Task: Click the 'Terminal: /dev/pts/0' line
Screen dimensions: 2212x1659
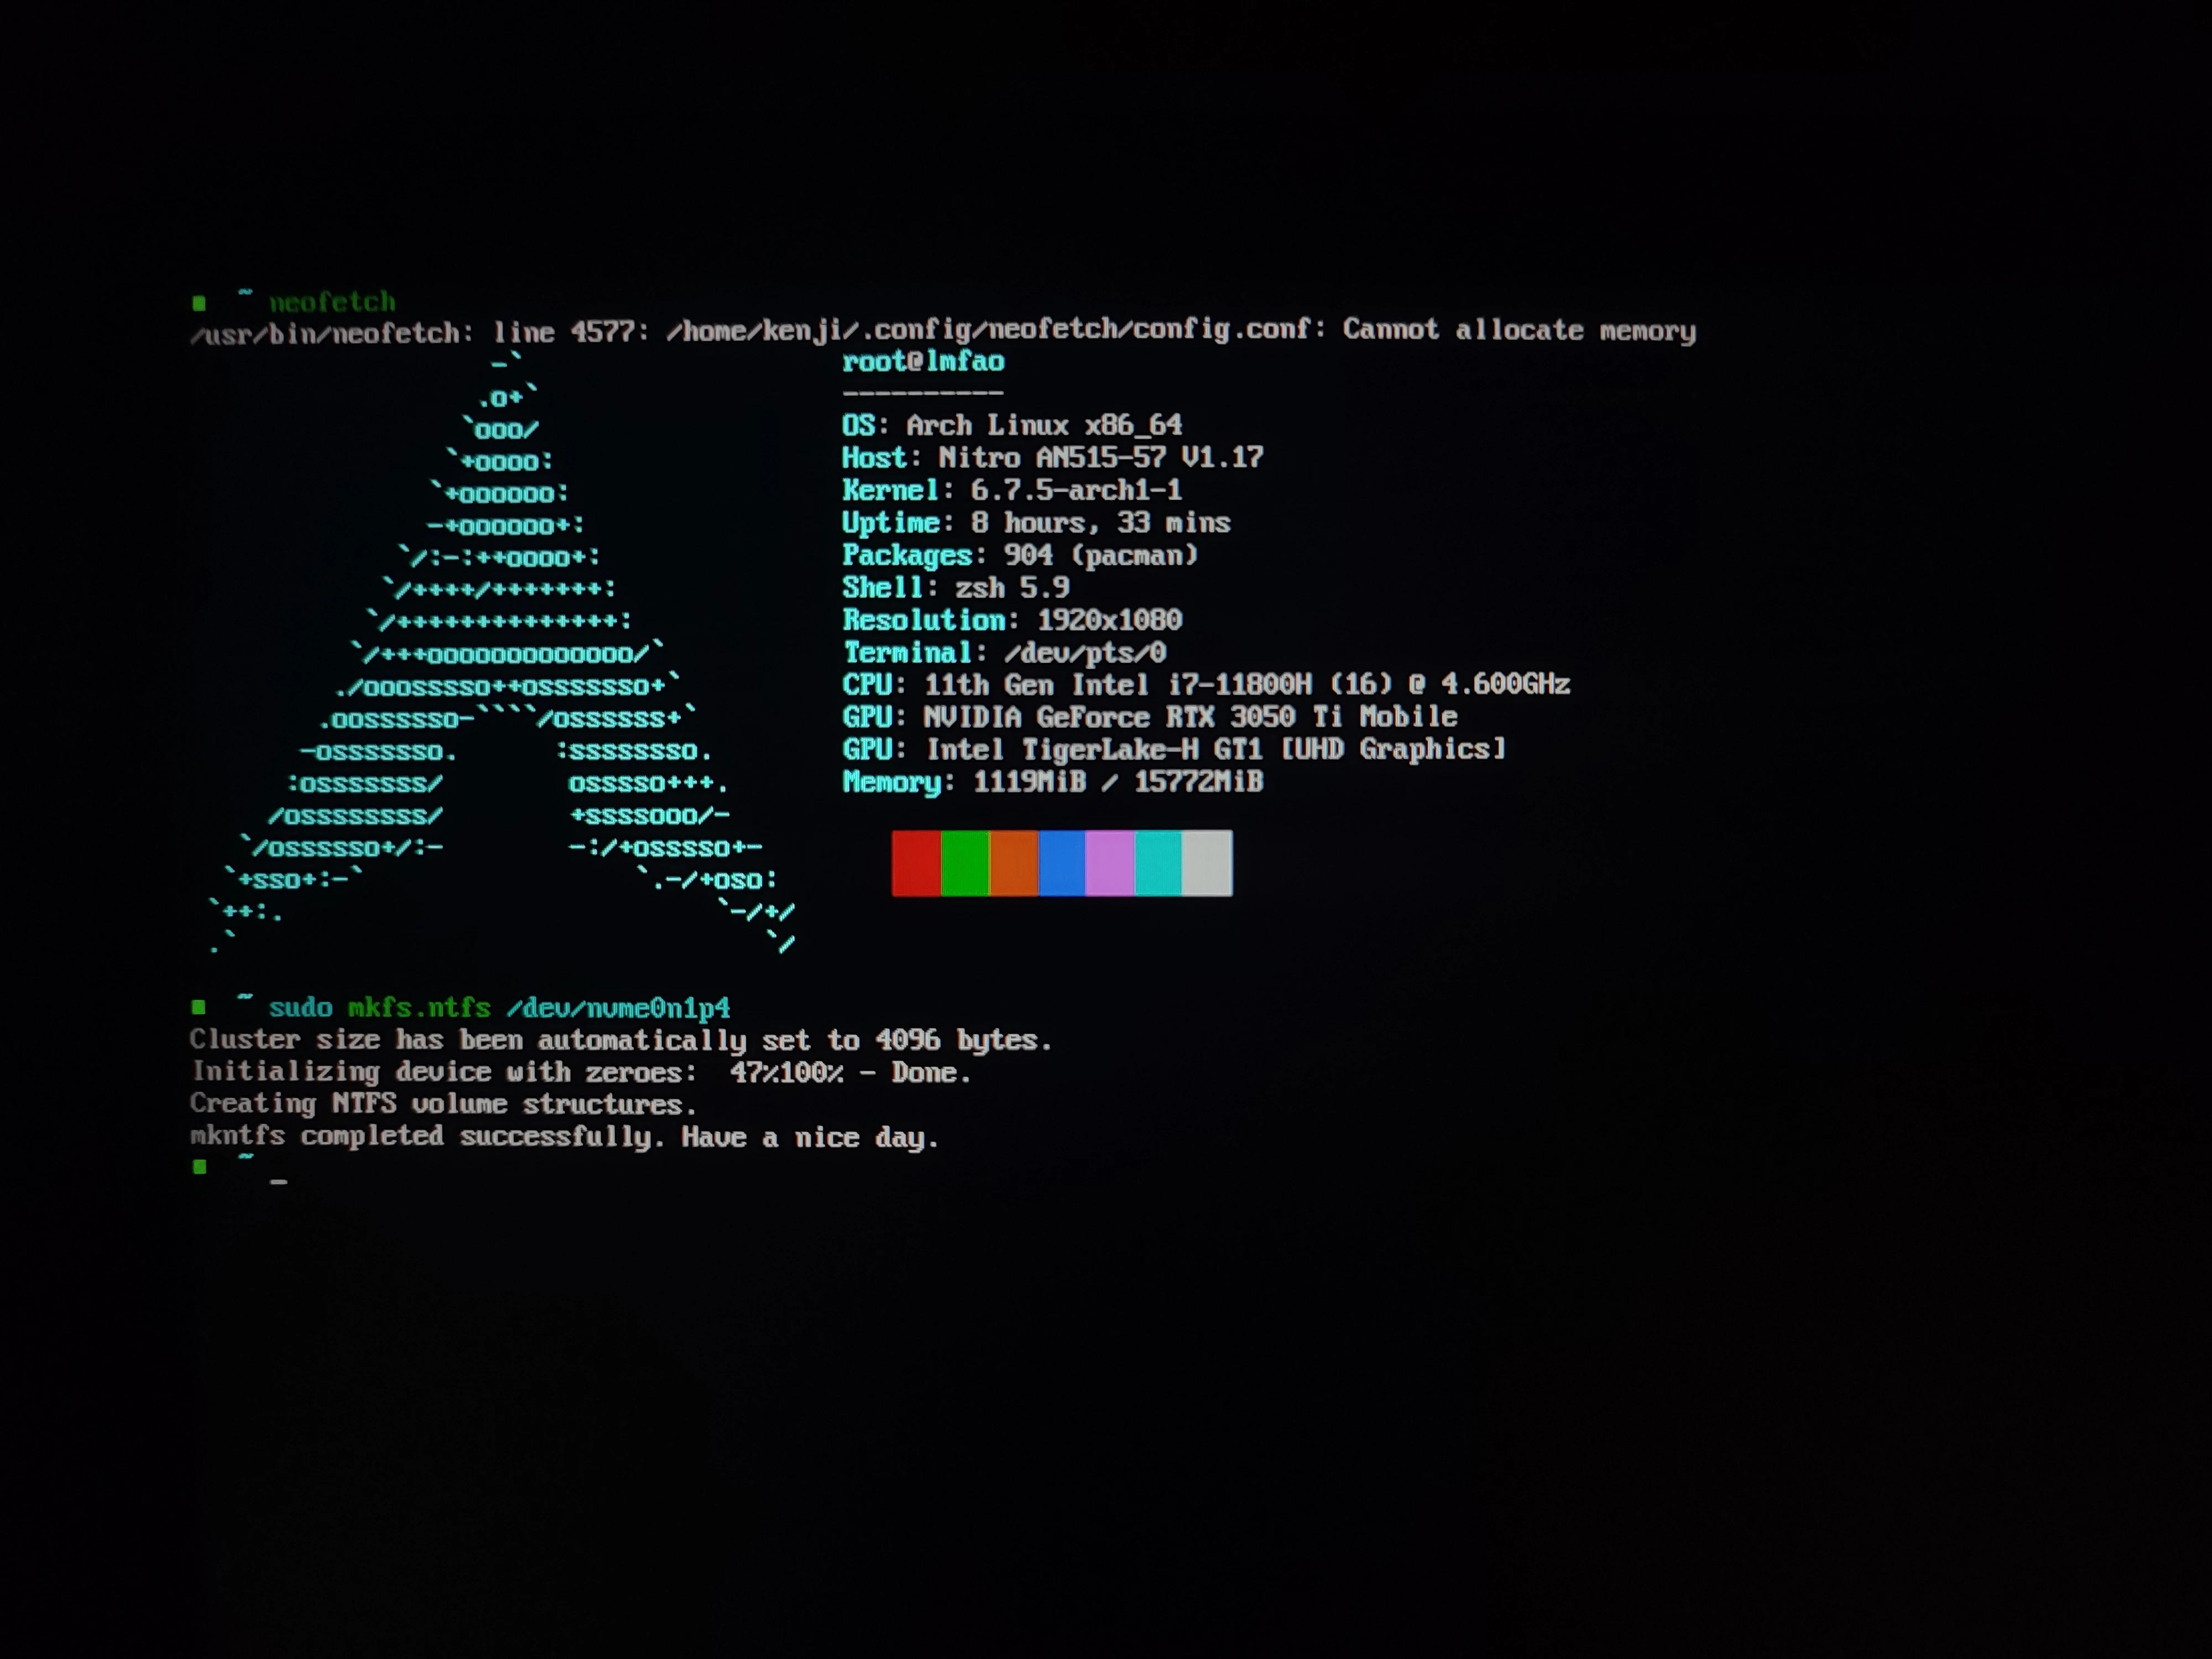Action: [1004, 652]
